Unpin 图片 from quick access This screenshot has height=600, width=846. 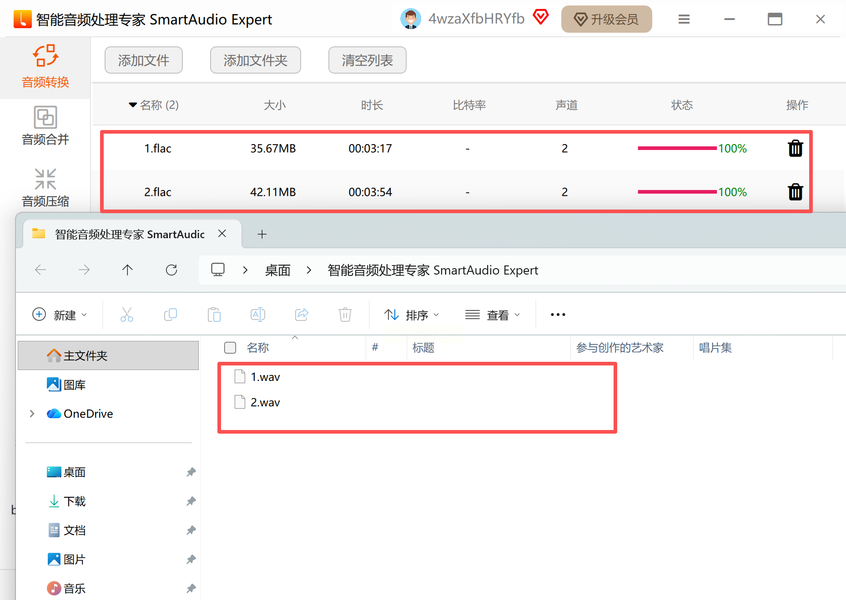[x=191, y=560]
